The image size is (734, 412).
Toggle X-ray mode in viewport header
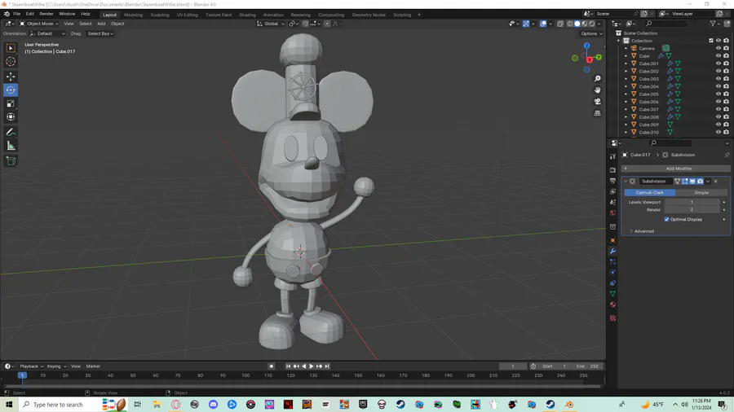click(560, 24)
